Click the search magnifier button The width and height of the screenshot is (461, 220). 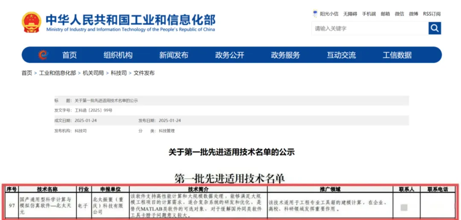[x=435, y=29]
